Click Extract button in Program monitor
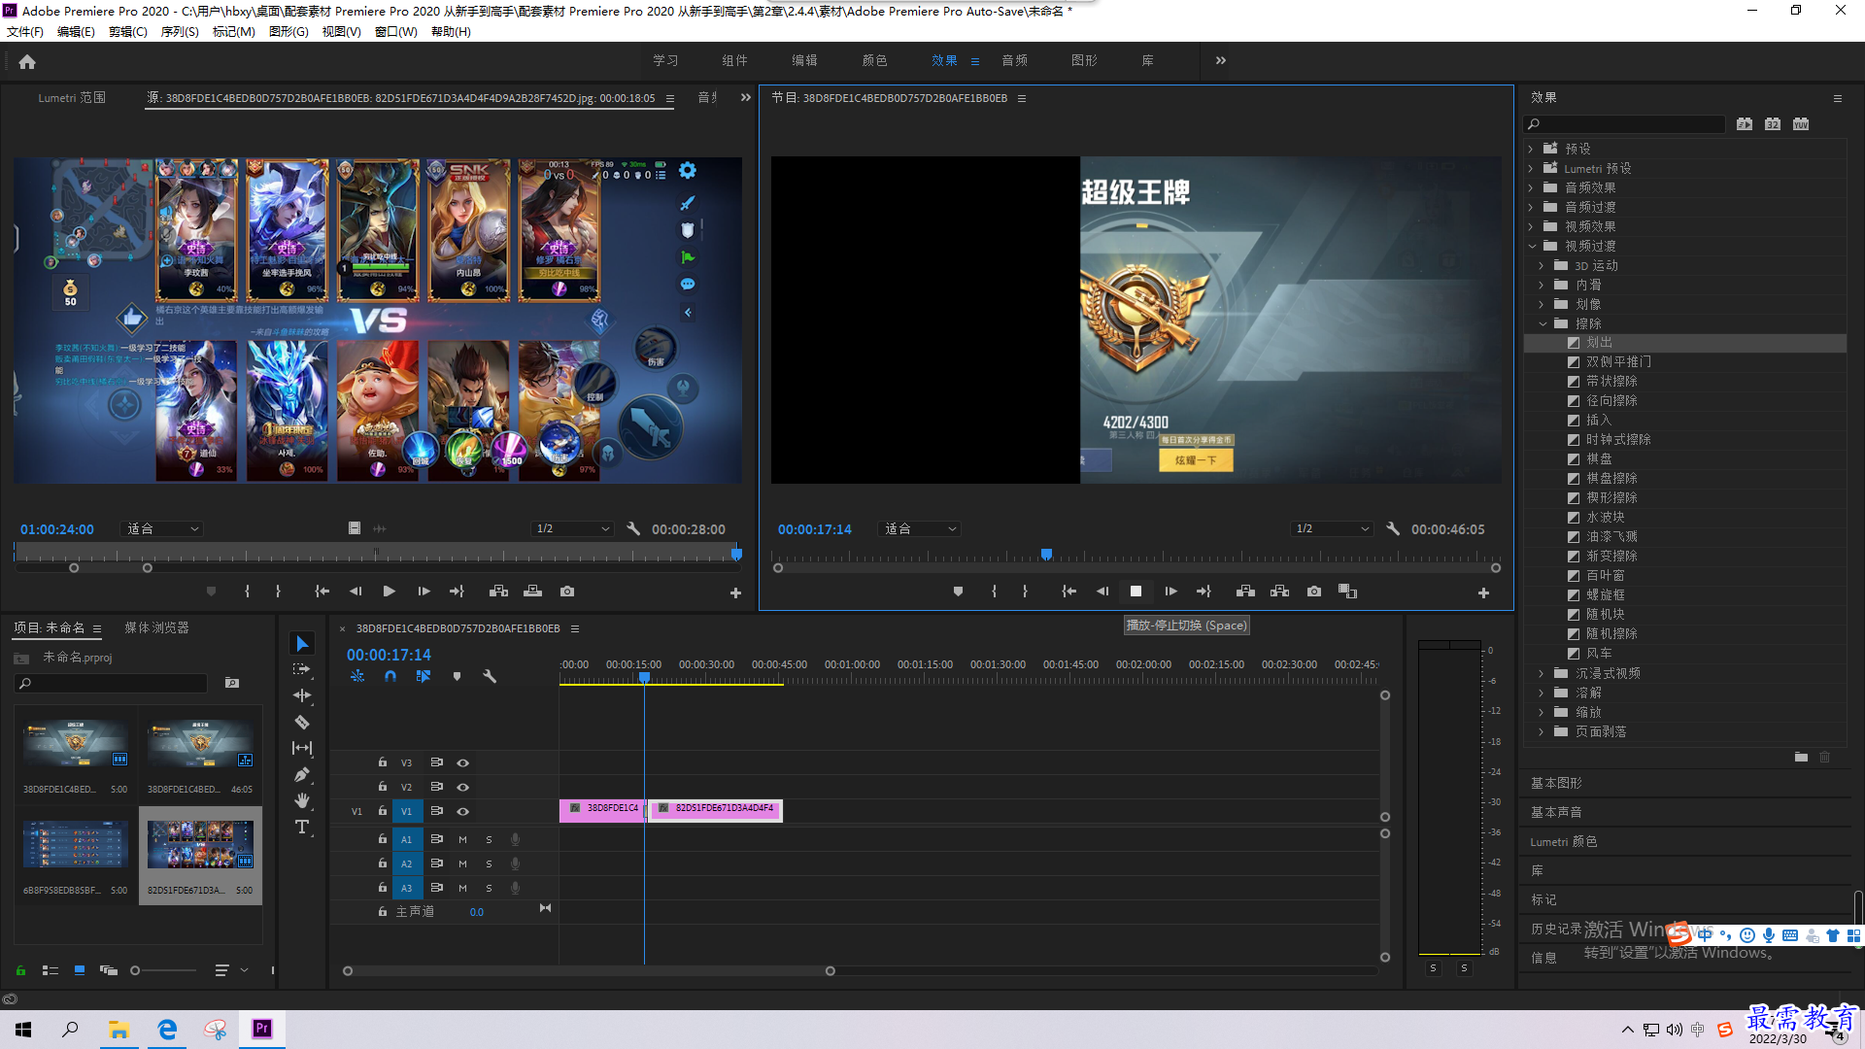 [1279, 592]
